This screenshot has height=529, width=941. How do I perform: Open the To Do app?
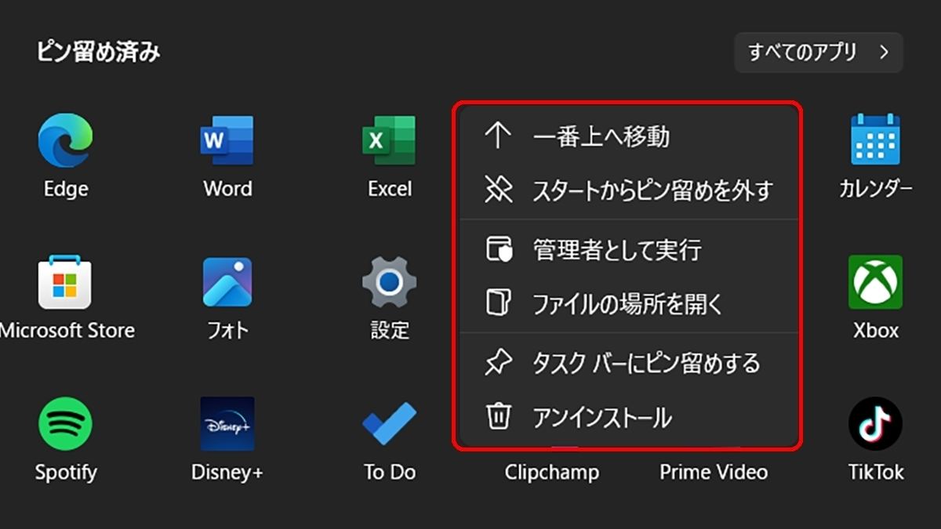pos(389,424)
